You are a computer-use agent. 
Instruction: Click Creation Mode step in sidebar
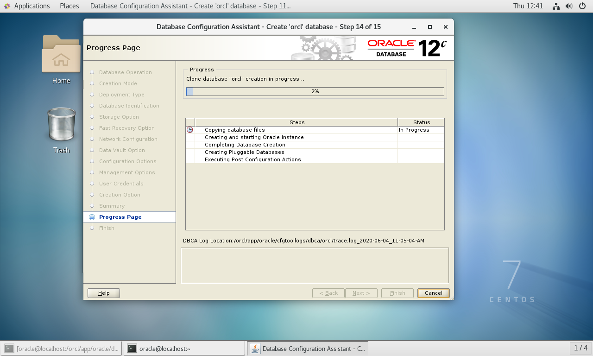(118, 83)
